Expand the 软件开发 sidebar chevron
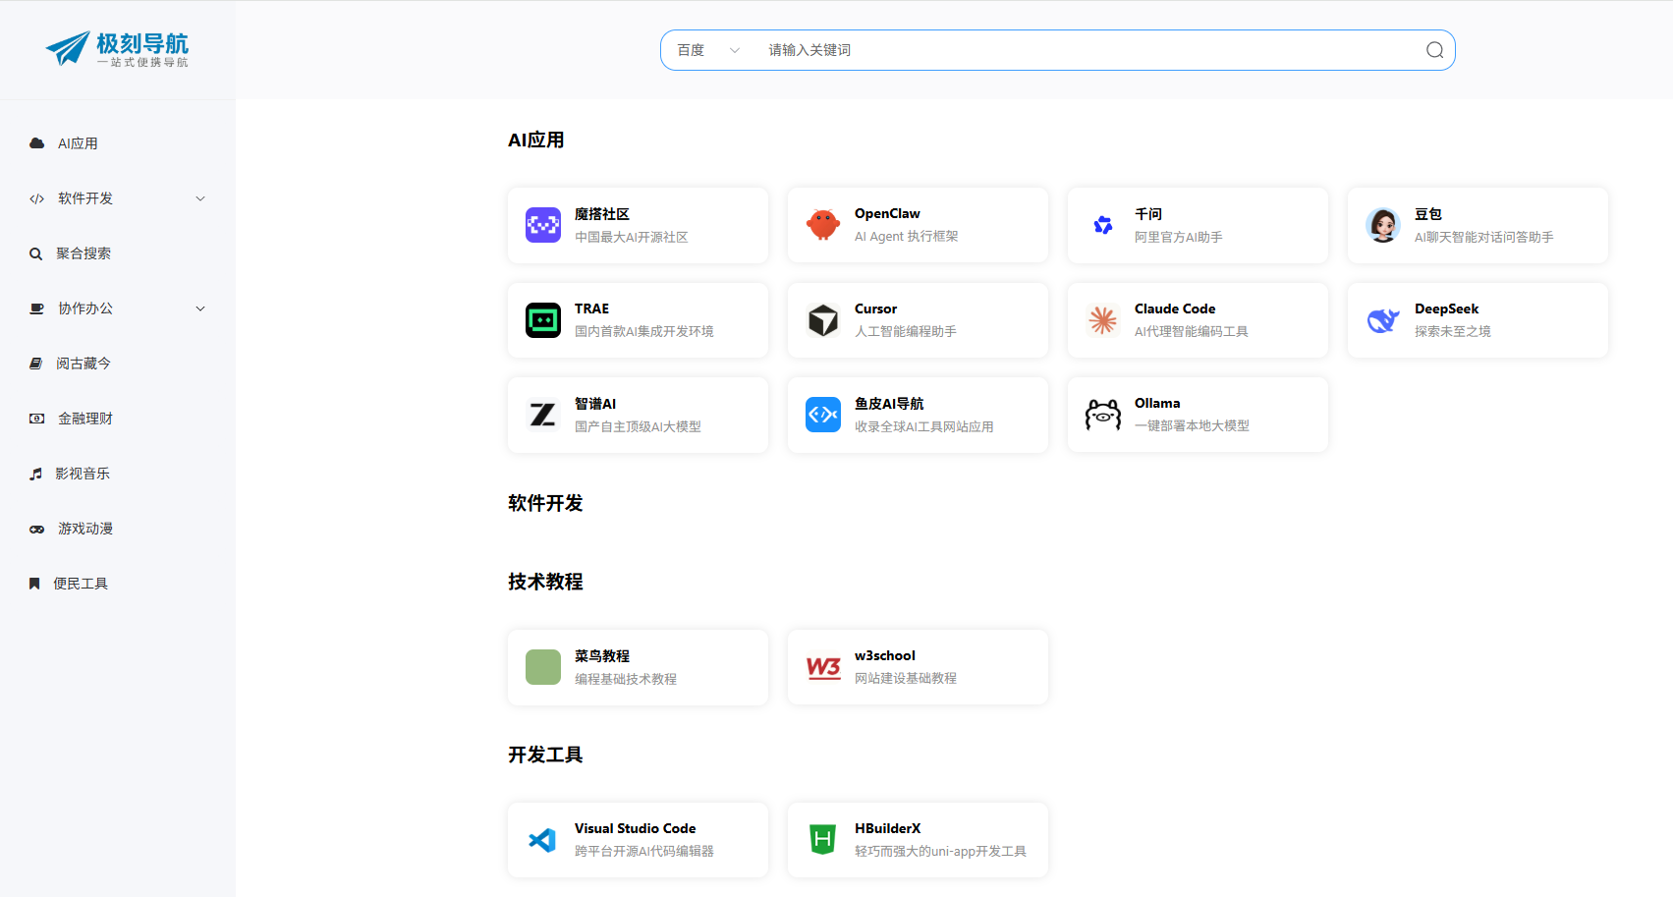Screen dimensions: 1673x897 pos(200,198)
